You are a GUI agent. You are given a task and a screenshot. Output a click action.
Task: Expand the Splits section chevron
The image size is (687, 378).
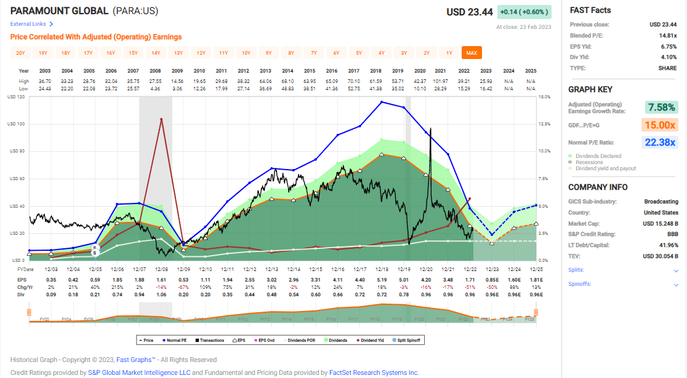point(676,271)
